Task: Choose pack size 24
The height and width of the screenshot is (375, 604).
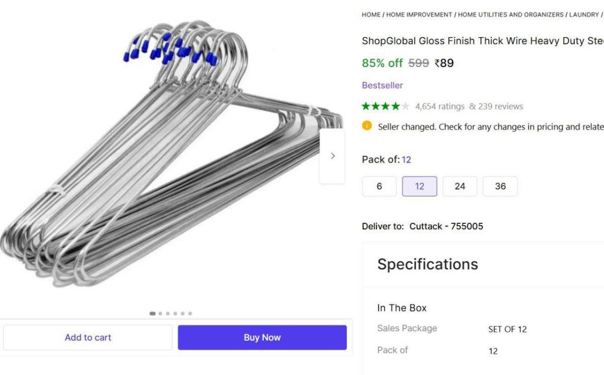Action: (460, 186)
